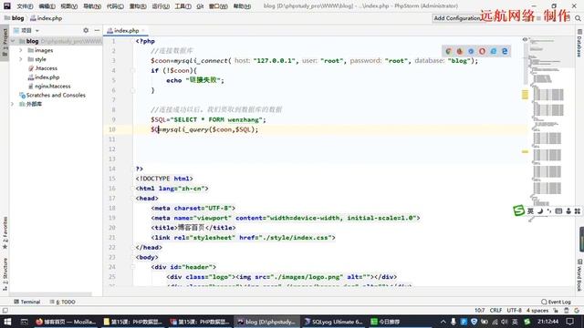Screen dimensions: 584x328
Task: Toggle the moon icon on Sogou toolbar
Action: tap(540, 210)
